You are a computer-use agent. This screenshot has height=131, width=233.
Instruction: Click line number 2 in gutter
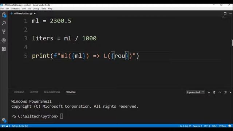click(26, 30)
